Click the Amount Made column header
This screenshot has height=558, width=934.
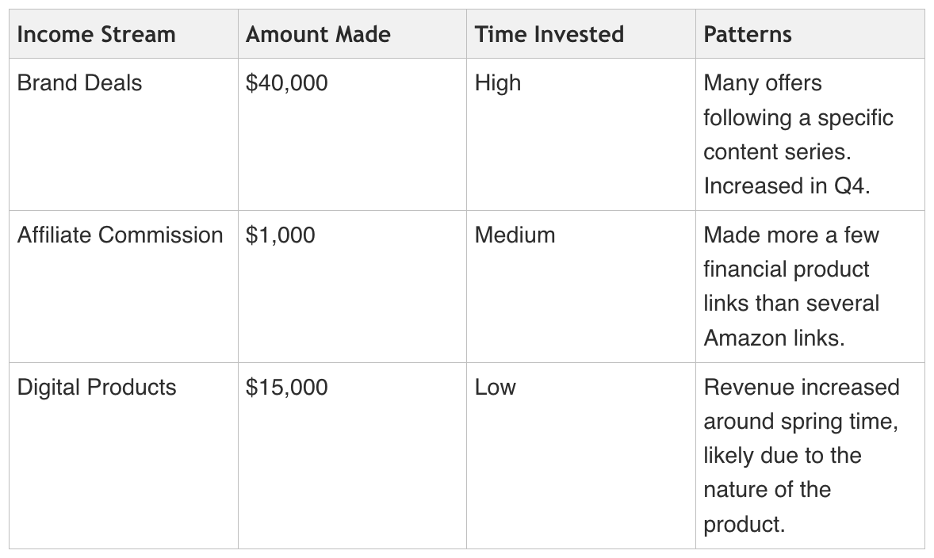click(x=318, y=35)
